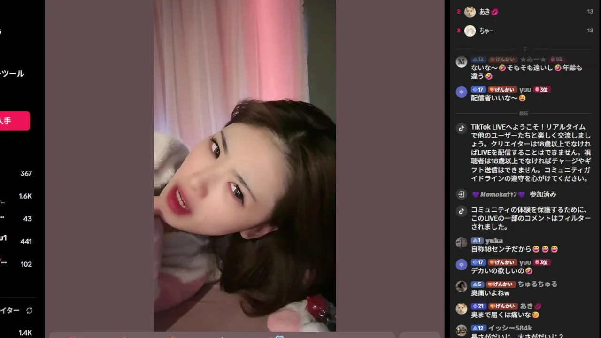This screenshot has height=338, width=601.
Task: Select the sidebar row showing 43
Action: [17, 219]
